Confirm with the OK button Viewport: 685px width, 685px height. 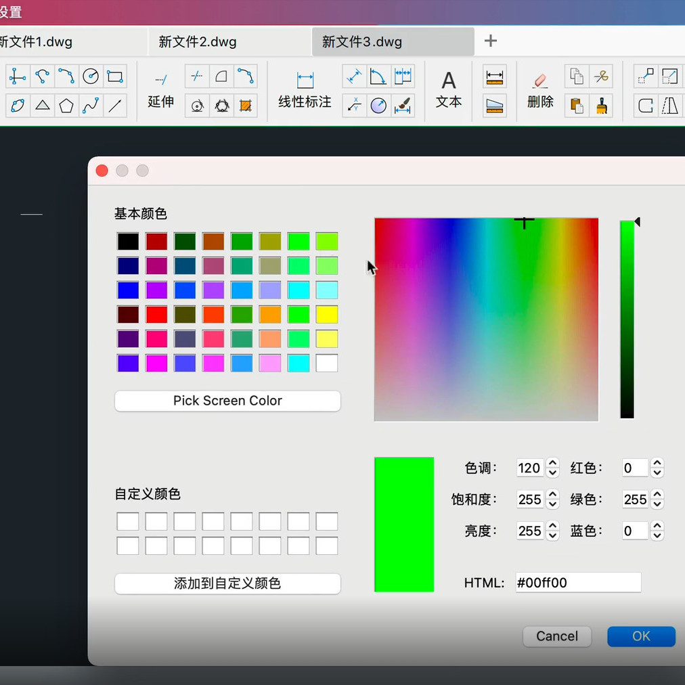641,636
